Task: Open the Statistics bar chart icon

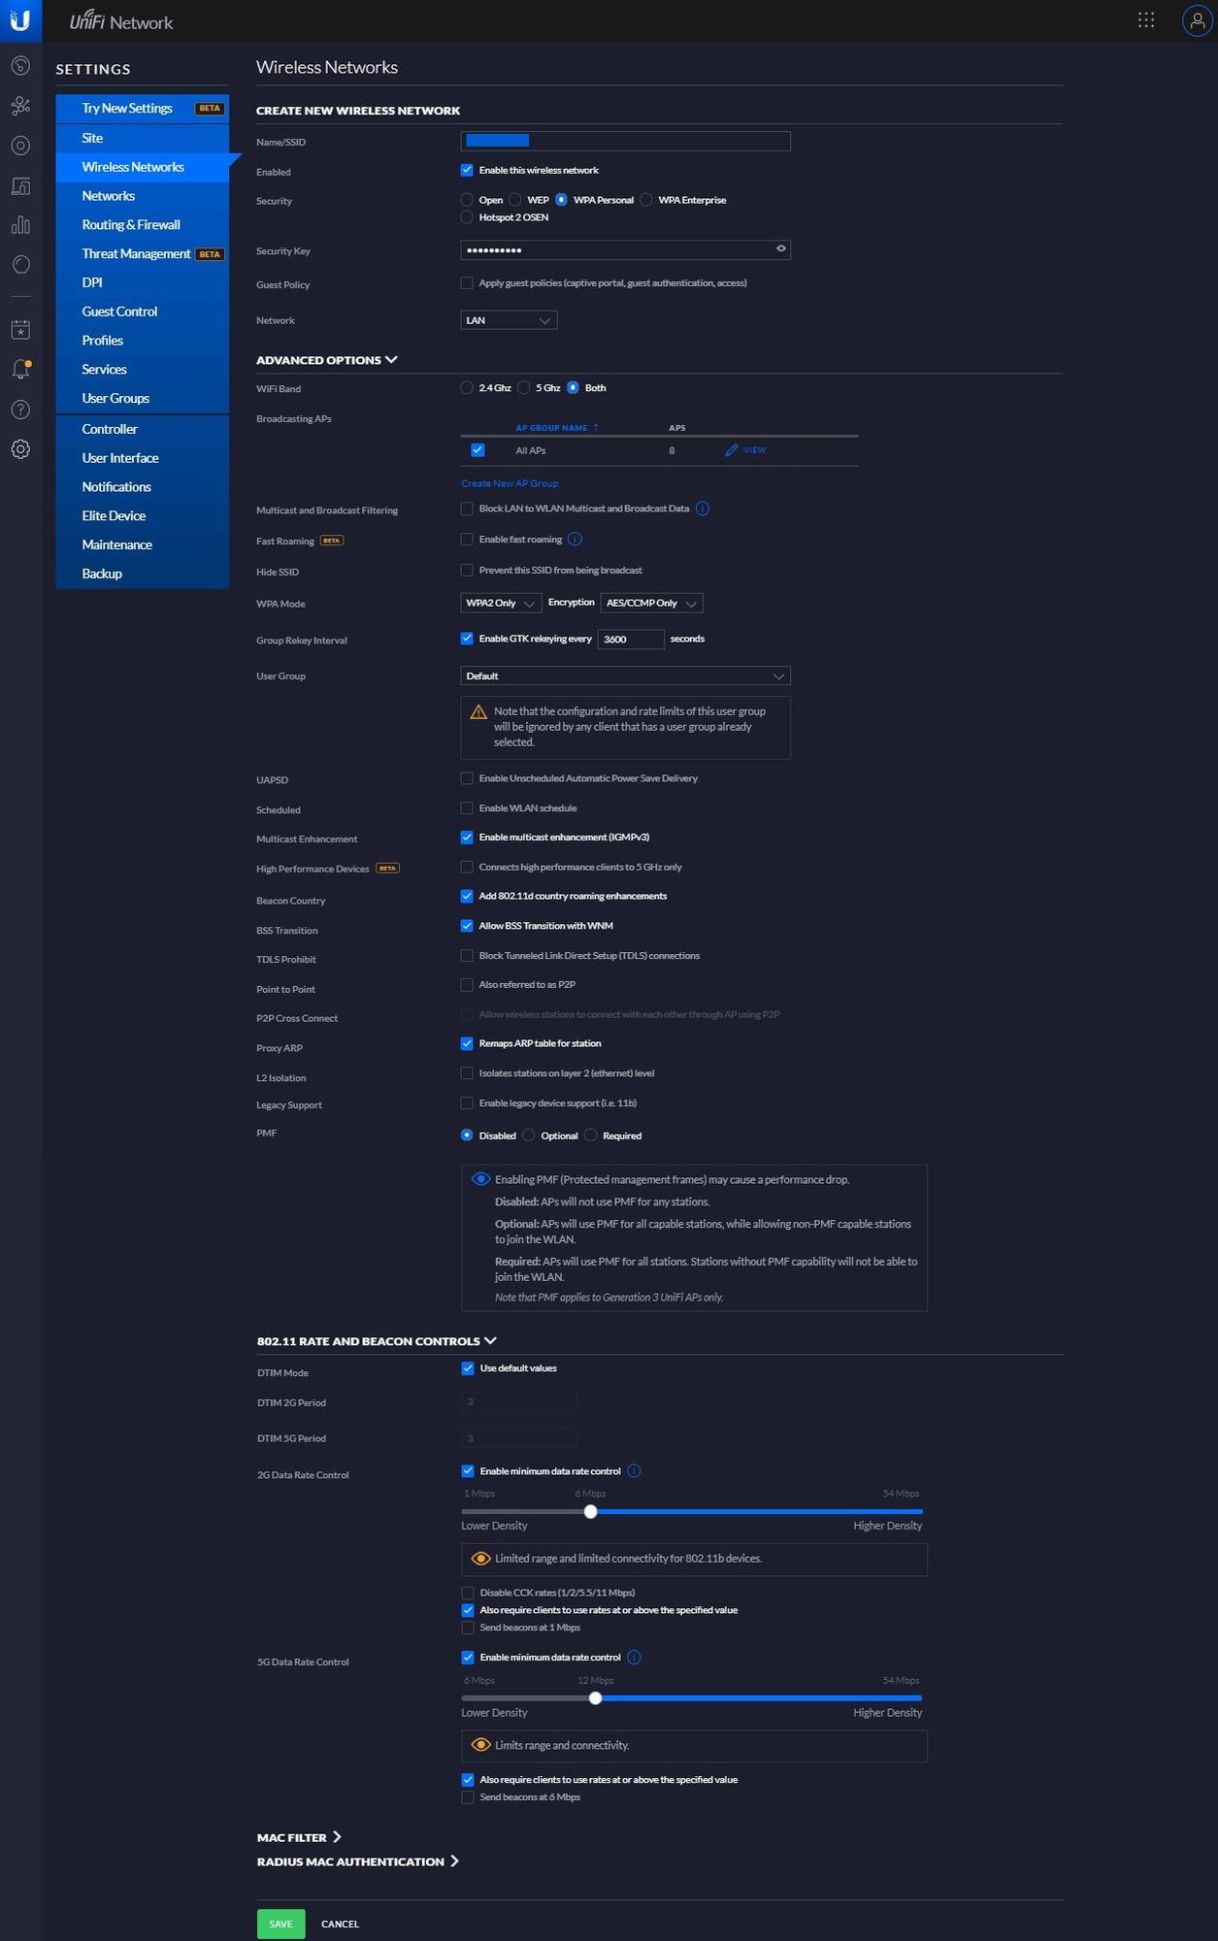Action: point(20,225)
